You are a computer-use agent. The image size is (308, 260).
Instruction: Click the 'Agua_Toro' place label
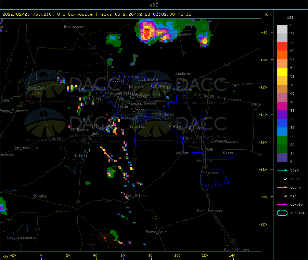[37, 88]
